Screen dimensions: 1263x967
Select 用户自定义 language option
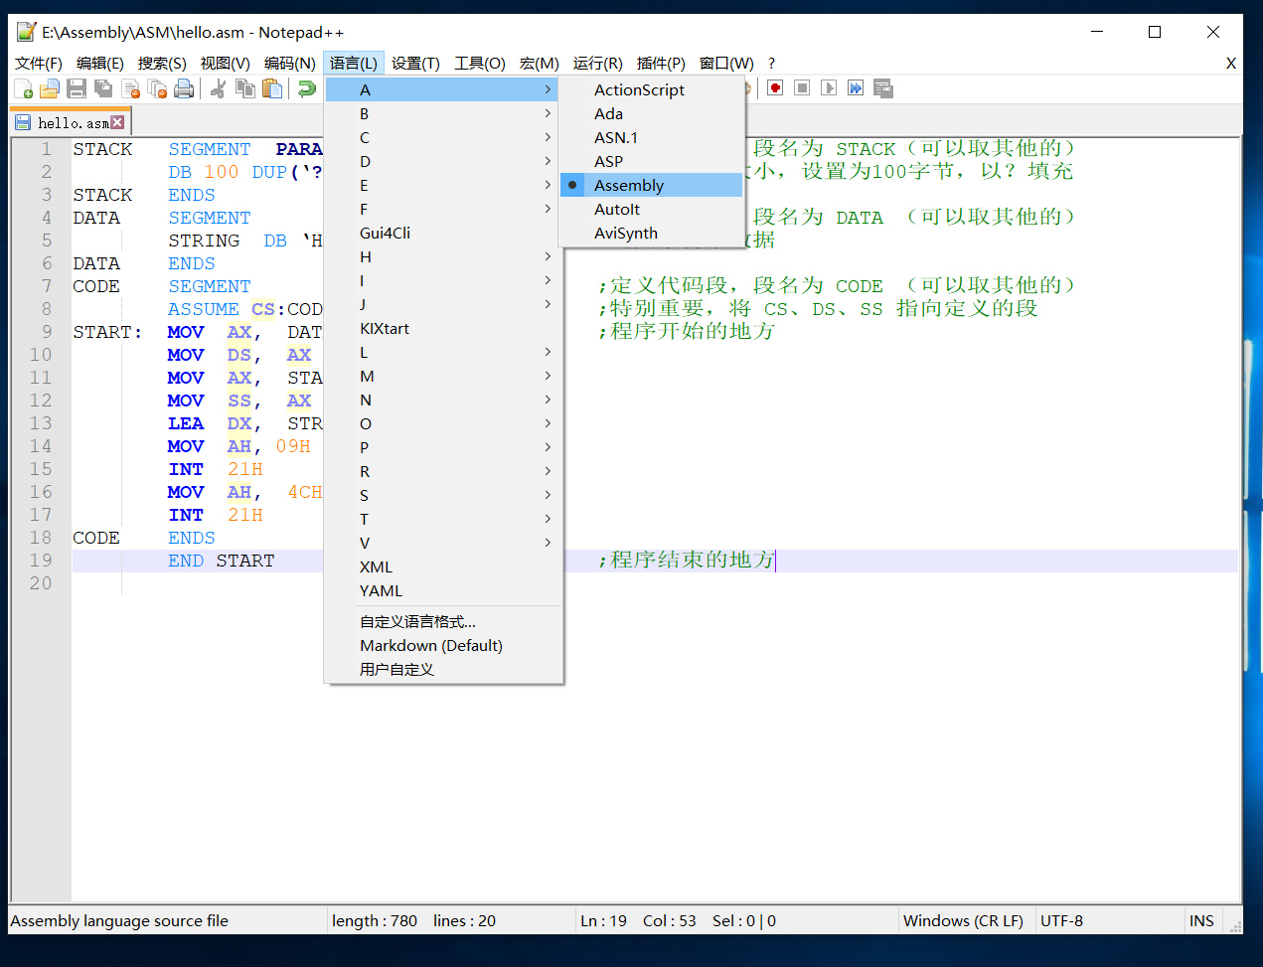pos(443,669)
